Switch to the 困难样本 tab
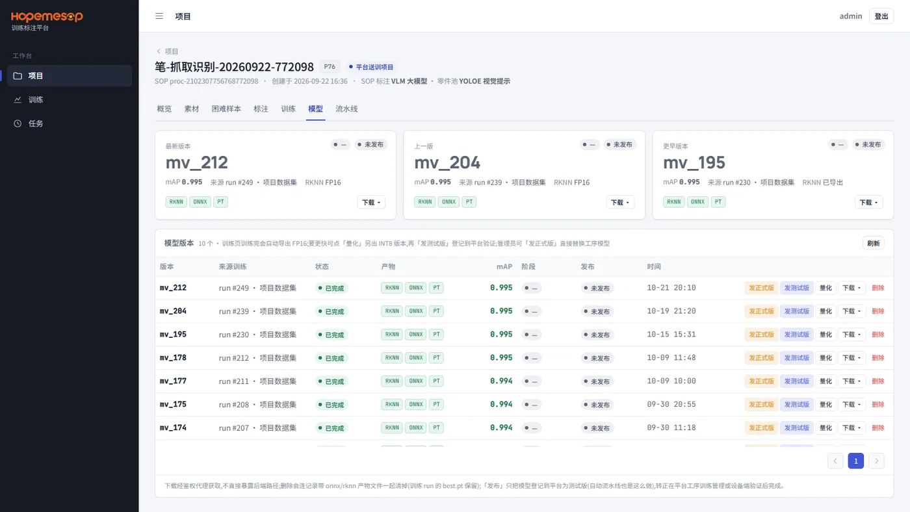Image resolution: width=910 pixels, height=512 pixels. pos(226,109)
